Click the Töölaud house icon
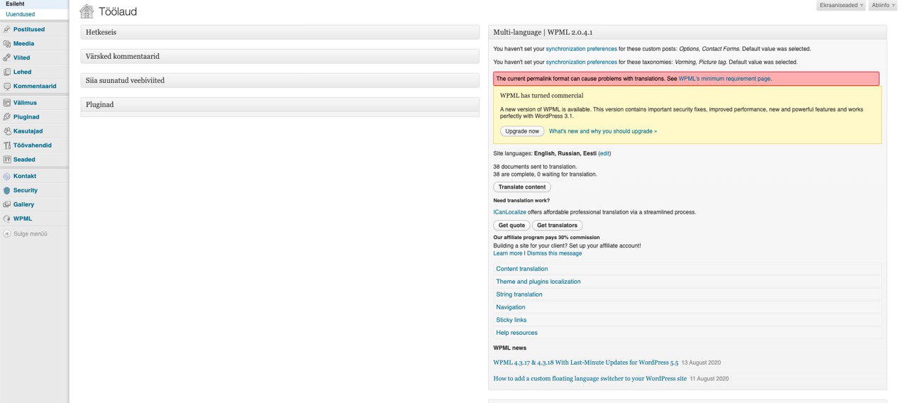 [x=87, y=11]
